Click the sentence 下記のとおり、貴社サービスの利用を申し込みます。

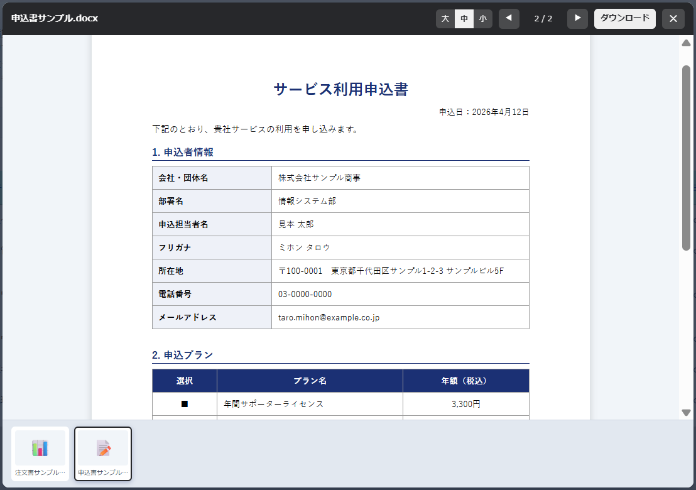tap(256, 129)
